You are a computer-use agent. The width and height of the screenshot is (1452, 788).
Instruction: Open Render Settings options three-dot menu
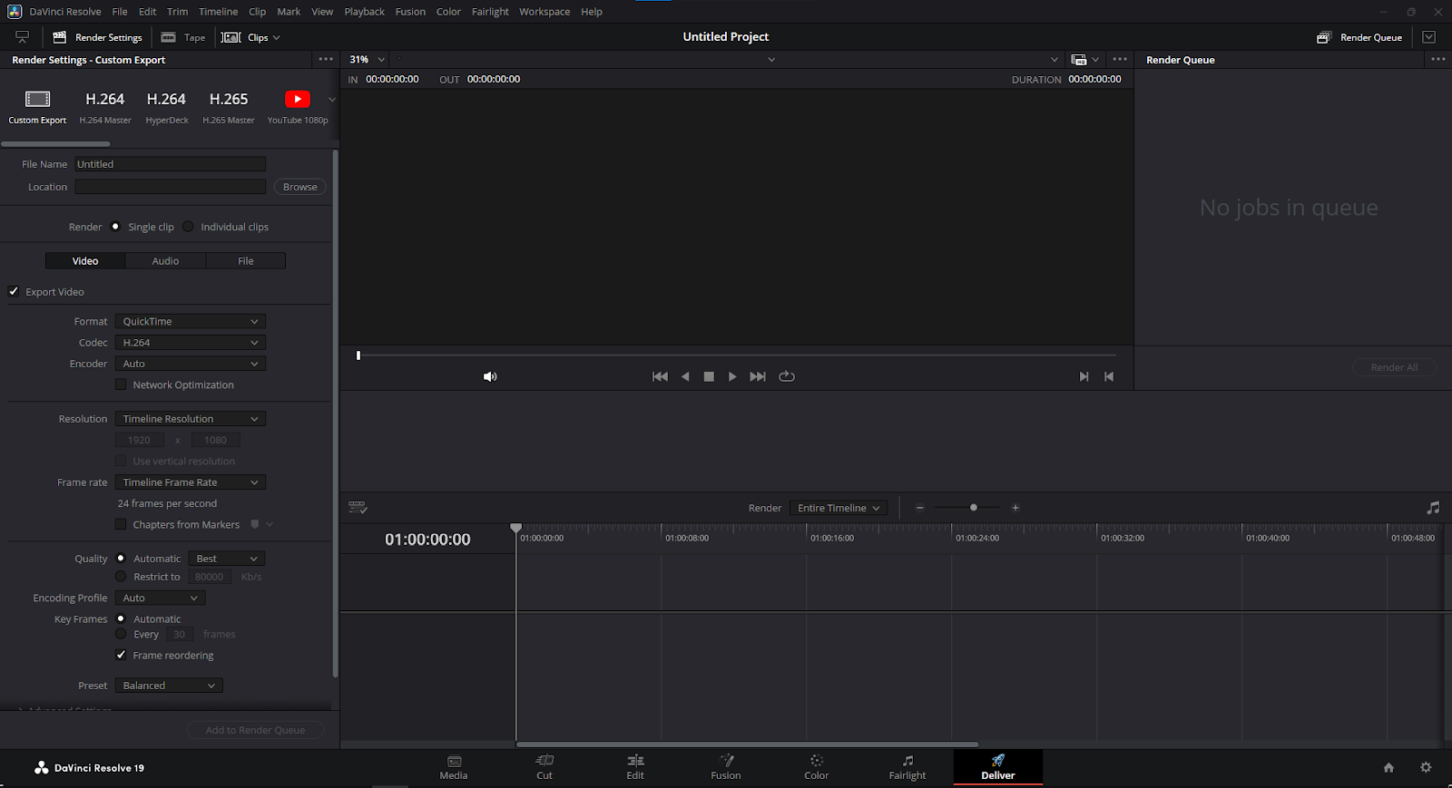[x=326, y=59]
